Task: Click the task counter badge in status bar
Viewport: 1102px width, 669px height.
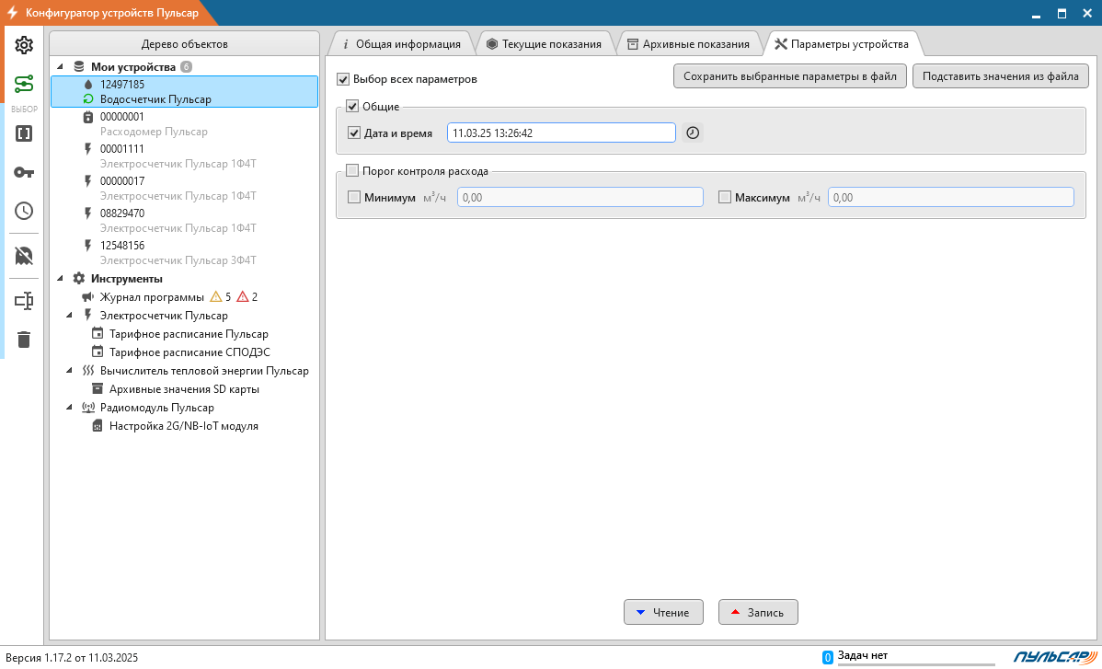Action: click(828, 658)
